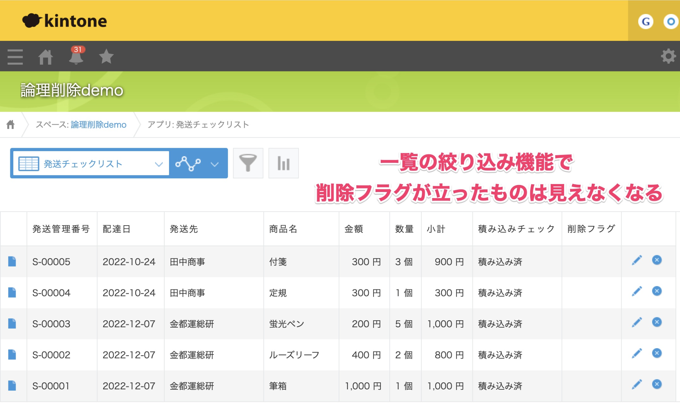Open the 論理削除demo space link
This screenshot has width=680, height=403.
pyautogui.click(x=98, y=125)
